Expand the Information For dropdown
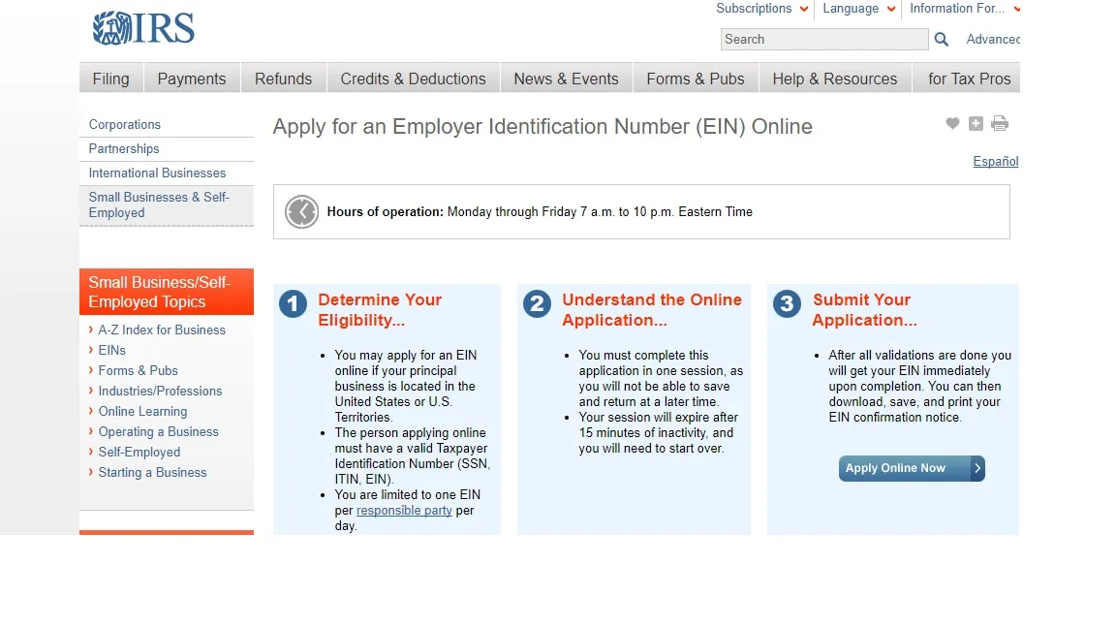This screenshot has height=628, width=1116. point(965,9)
